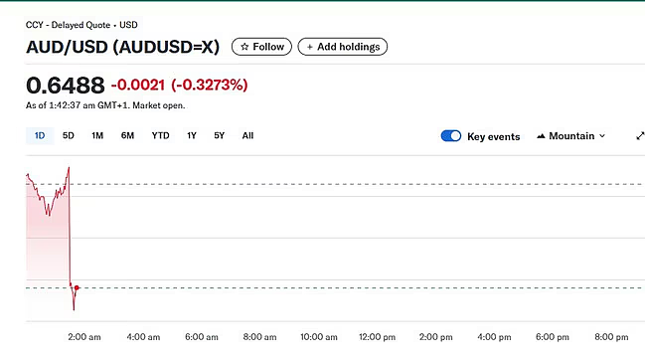This screenshot has height=363, width=645.
Task: Switch to the 5Y range
Action: [x=220, y=136]
